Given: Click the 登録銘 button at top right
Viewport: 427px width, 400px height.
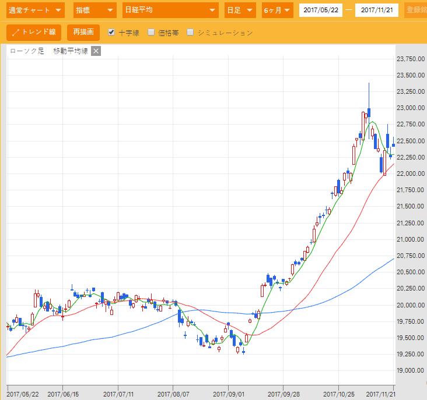Looking at the screenshot, I should (416, 10).
